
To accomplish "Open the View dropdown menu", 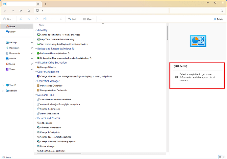I will pyautogui.click(x=88, y=19).
